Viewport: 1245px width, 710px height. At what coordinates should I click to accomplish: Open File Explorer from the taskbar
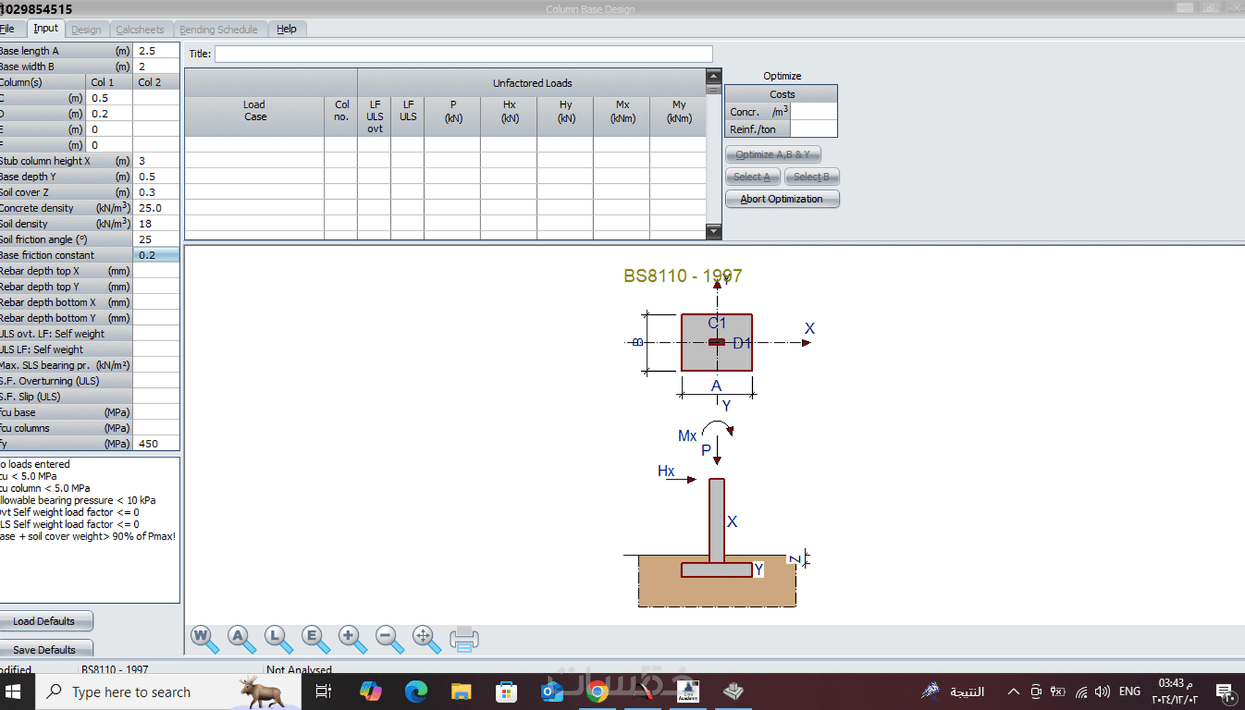(x=461, y=692)
